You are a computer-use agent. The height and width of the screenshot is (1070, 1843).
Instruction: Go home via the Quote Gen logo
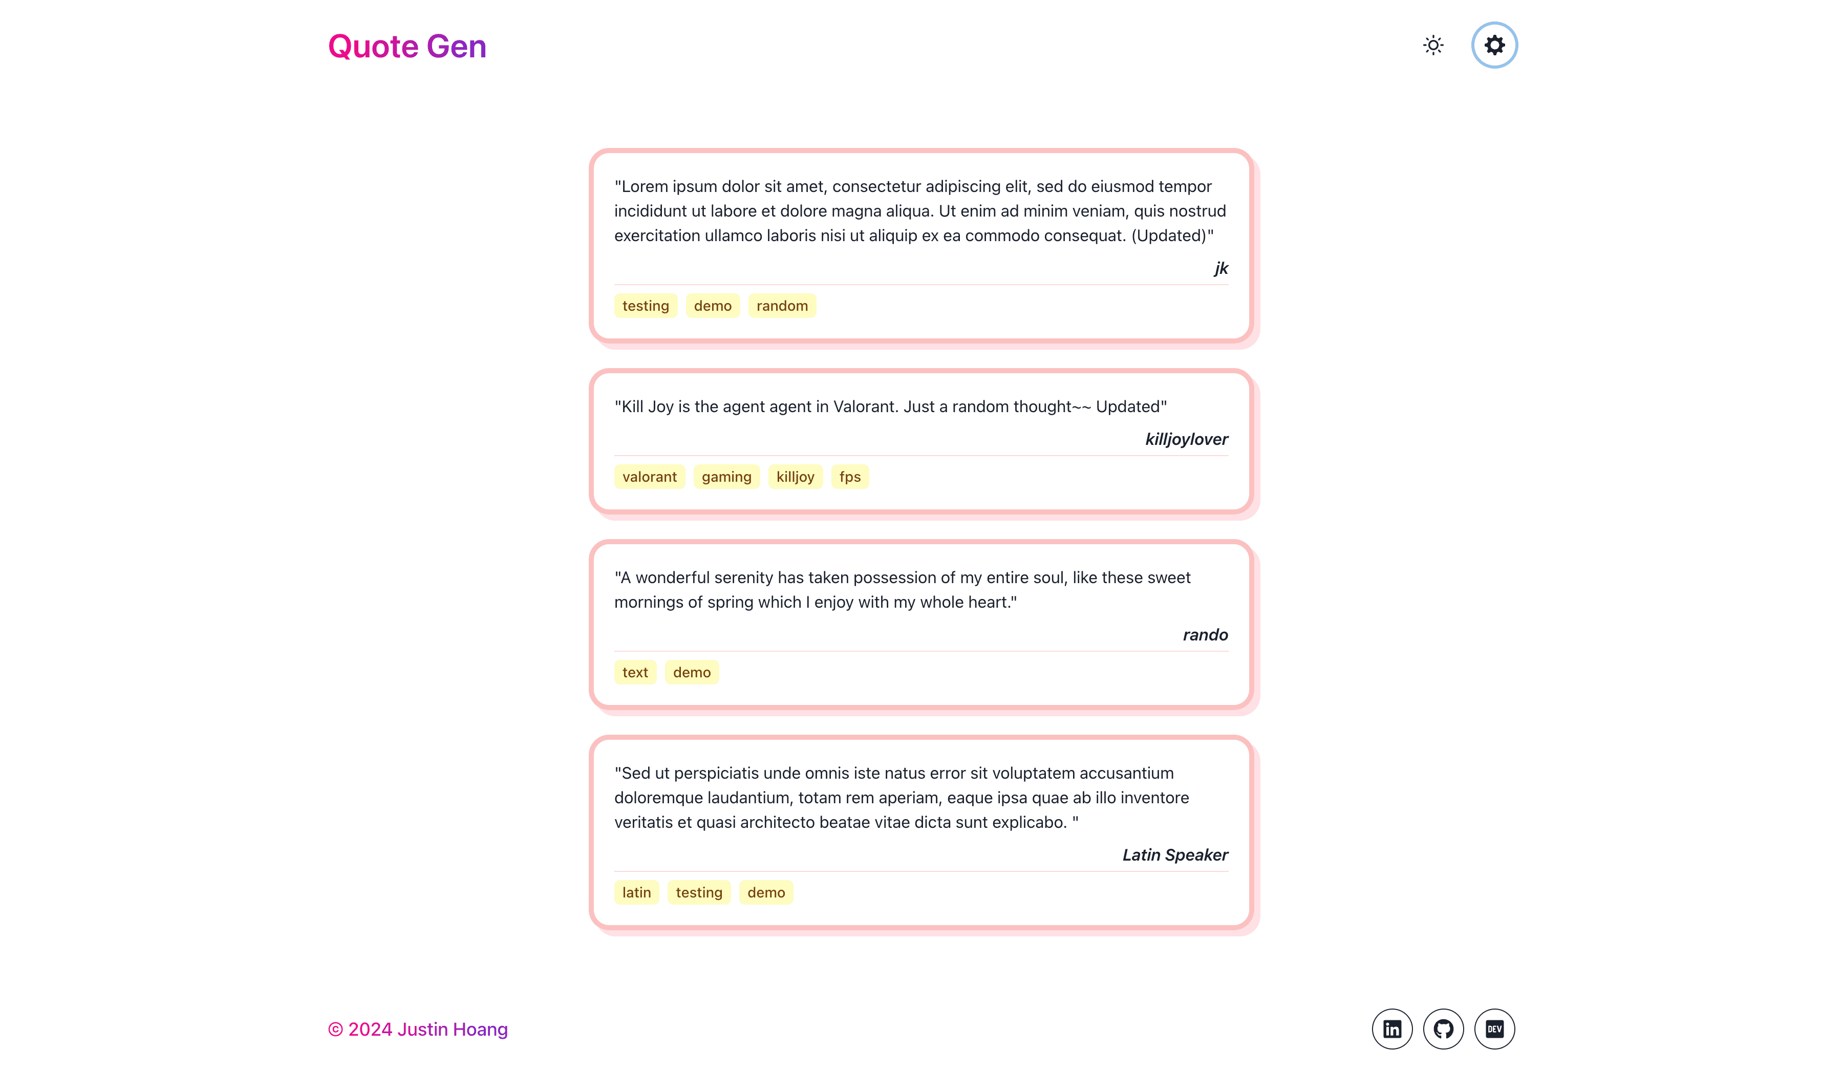[x=408, y=46]
